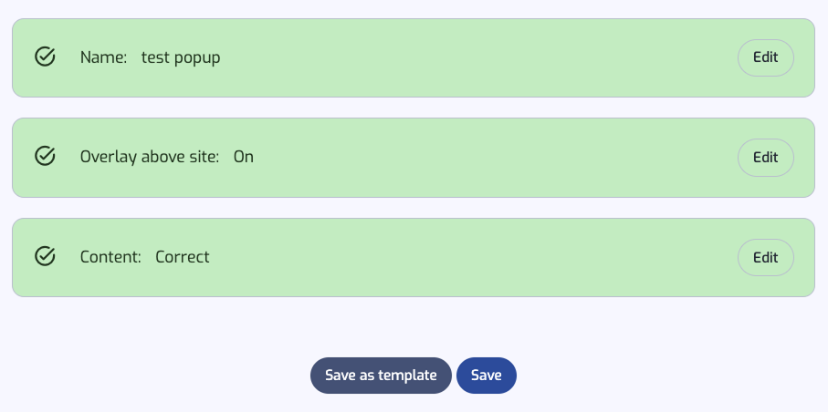Open Edit for the Content row
The height and width of the screenshot is (412, 828).
(x=766, y=257)
